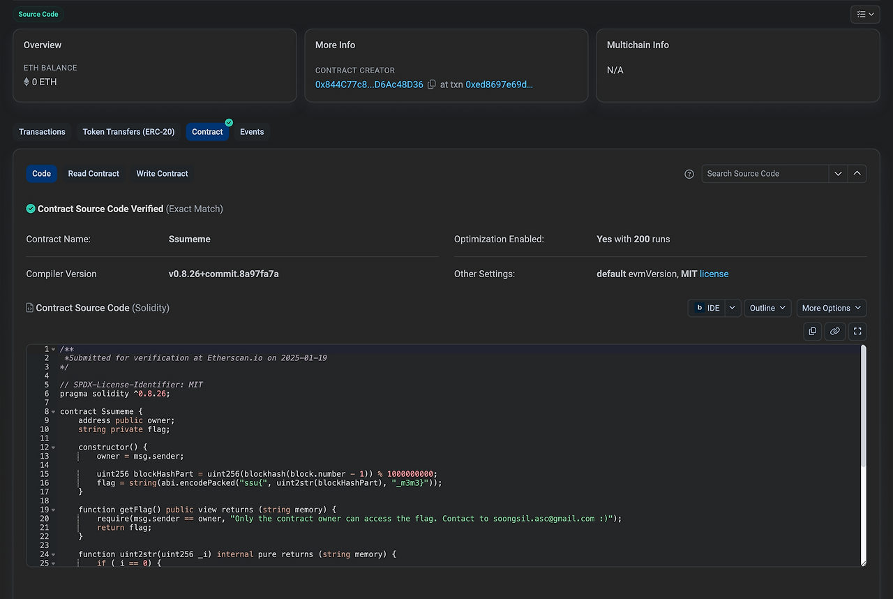Screen dimensions: 893x599
Task: Click the Search Source Code field
Action: click(x=765, y=174)
